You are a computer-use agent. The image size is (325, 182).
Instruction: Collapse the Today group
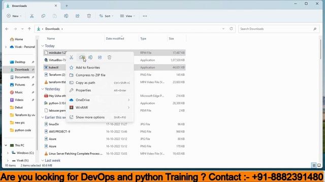pos(43,46)
